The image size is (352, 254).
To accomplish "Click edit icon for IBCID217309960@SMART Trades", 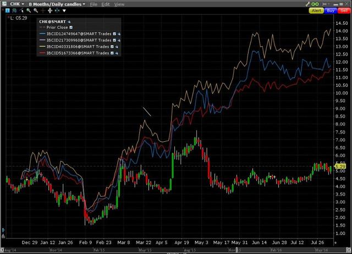I will point(119,40).
